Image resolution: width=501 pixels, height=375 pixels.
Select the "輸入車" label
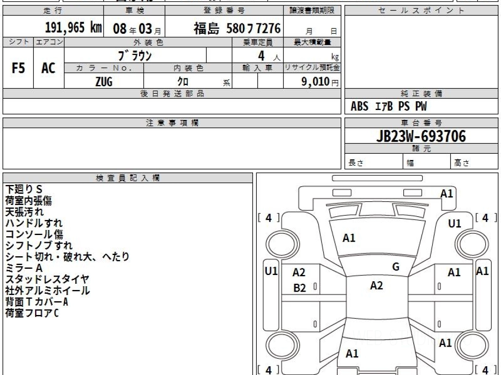(258, 68)
